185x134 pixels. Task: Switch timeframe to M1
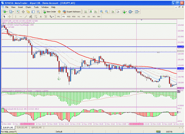[59, 17]
